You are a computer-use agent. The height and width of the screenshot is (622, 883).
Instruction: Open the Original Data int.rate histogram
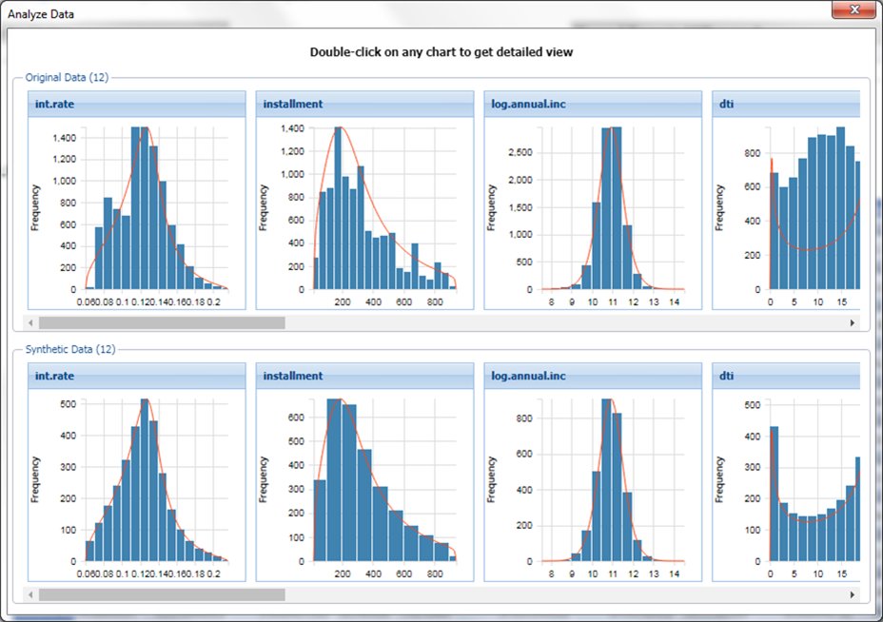(x=137, y=209)
